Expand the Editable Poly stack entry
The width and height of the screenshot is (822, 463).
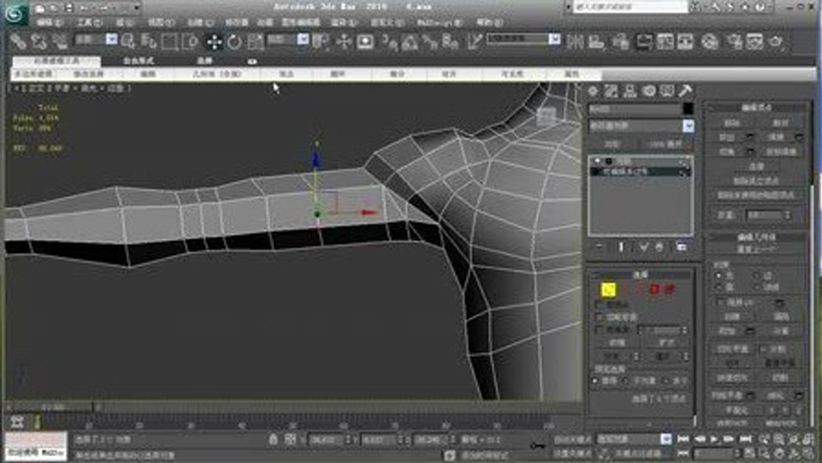[x=594, y=171]
